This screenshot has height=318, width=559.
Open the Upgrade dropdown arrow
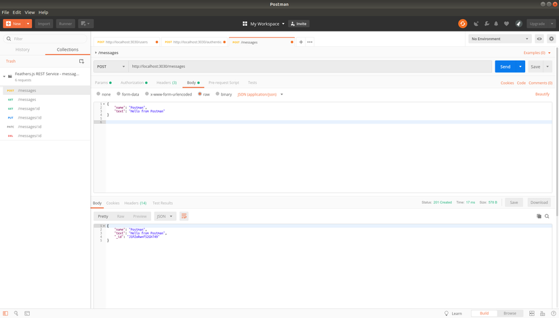552,24
